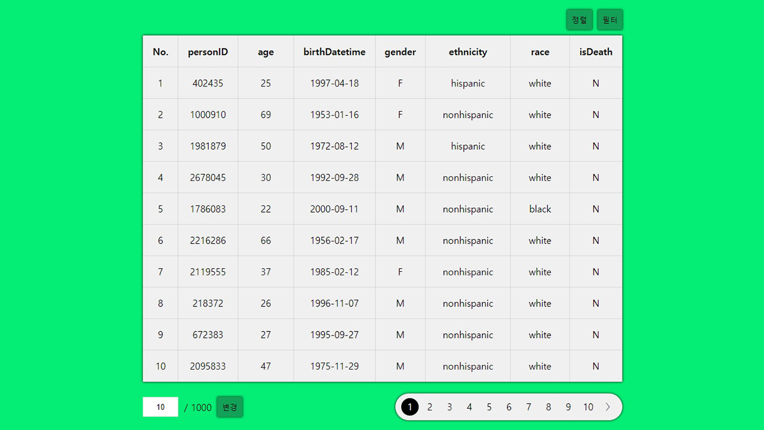This screenshot has width=764, height=430.
Task: Click gender F in row 7
Action: pyautogui.click(x=400, y=272)
